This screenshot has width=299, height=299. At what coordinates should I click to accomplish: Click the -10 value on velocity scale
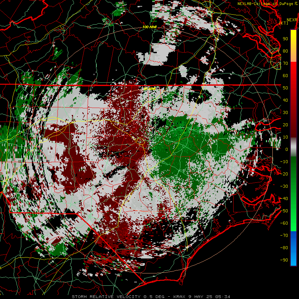point(284,162)
